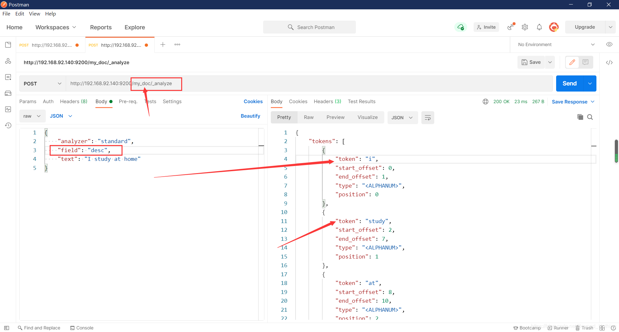Select the Visualize response view
This screenshot has height=332, width=619.
click(x=368, y=117)
